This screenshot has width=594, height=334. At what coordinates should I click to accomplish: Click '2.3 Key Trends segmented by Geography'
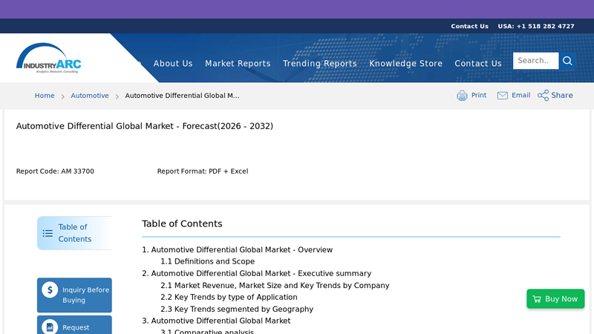237,309
